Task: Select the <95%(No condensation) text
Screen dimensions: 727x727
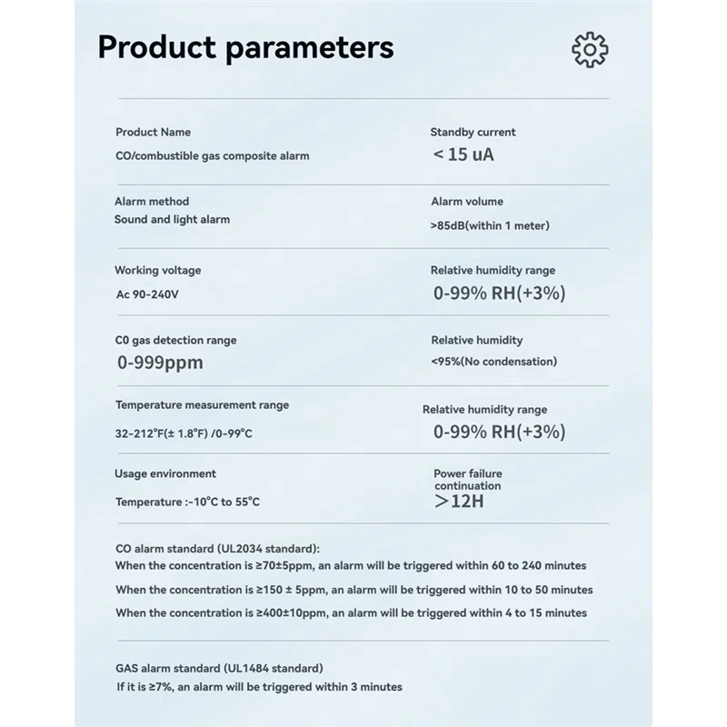Action: [493, 362]
